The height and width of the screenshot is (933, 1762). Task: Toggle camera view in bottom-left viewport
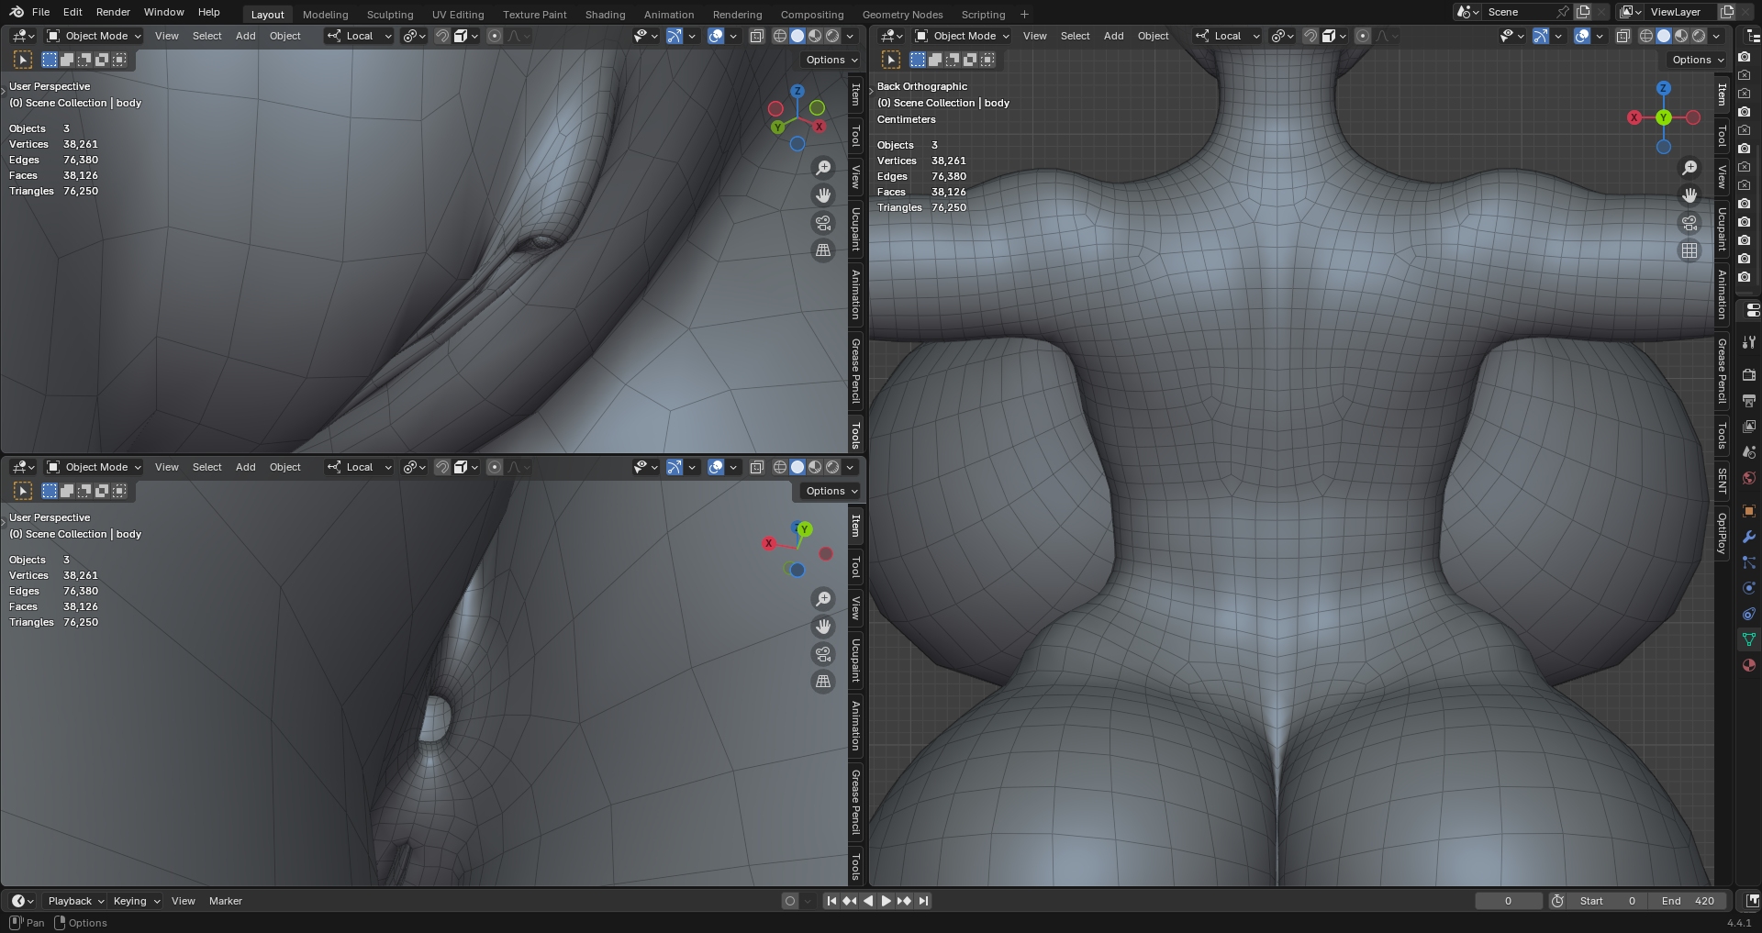click(x=823, y=654)
